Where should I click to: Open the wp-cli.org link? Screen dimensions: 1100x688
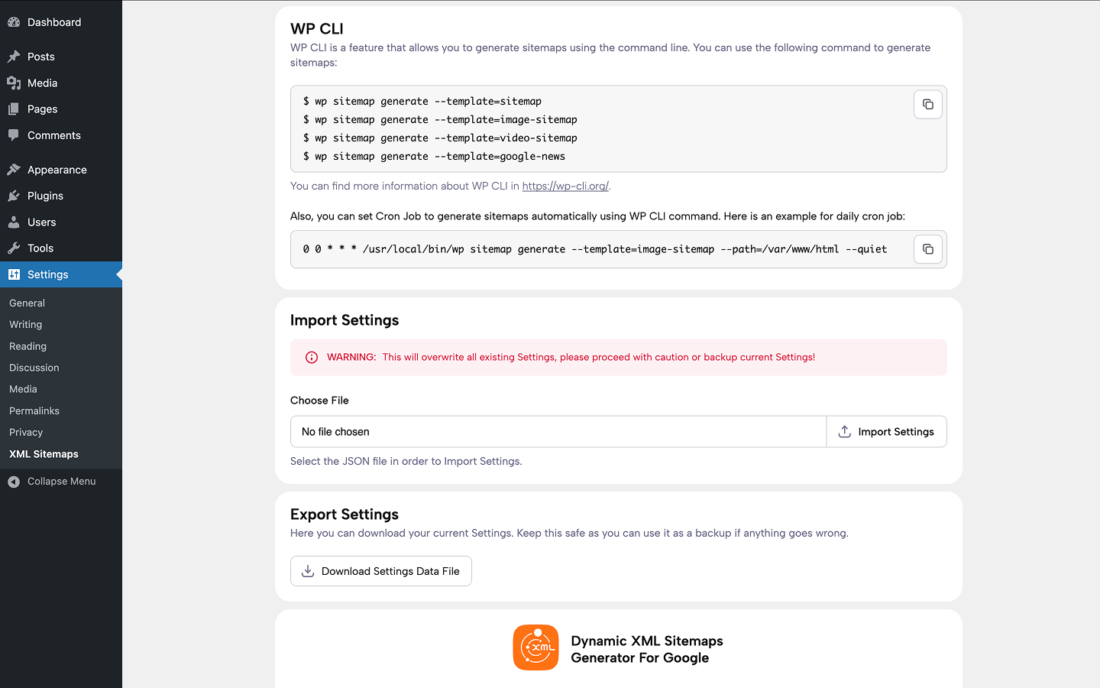[x=565, y=186]
